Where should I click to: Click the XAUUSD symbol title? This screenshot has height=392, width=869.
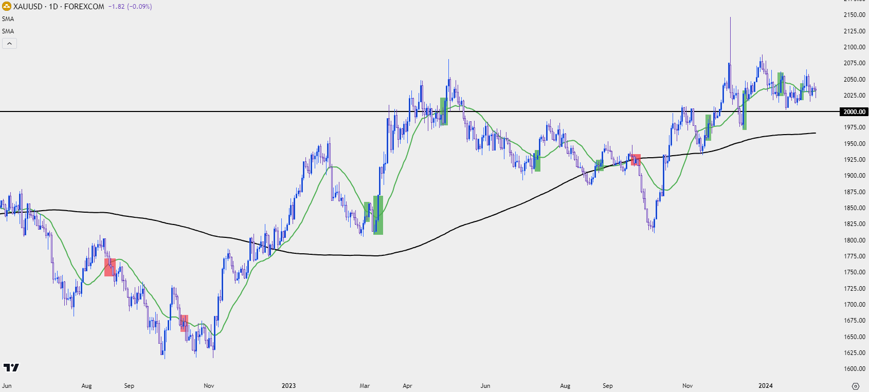28,7
